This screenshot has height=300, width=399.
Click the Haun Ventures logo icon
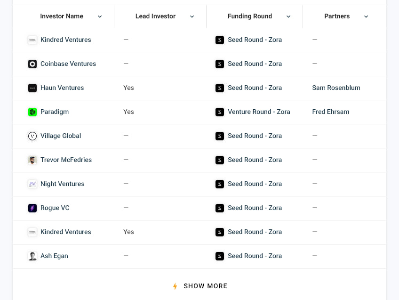(x=32, y=88)
